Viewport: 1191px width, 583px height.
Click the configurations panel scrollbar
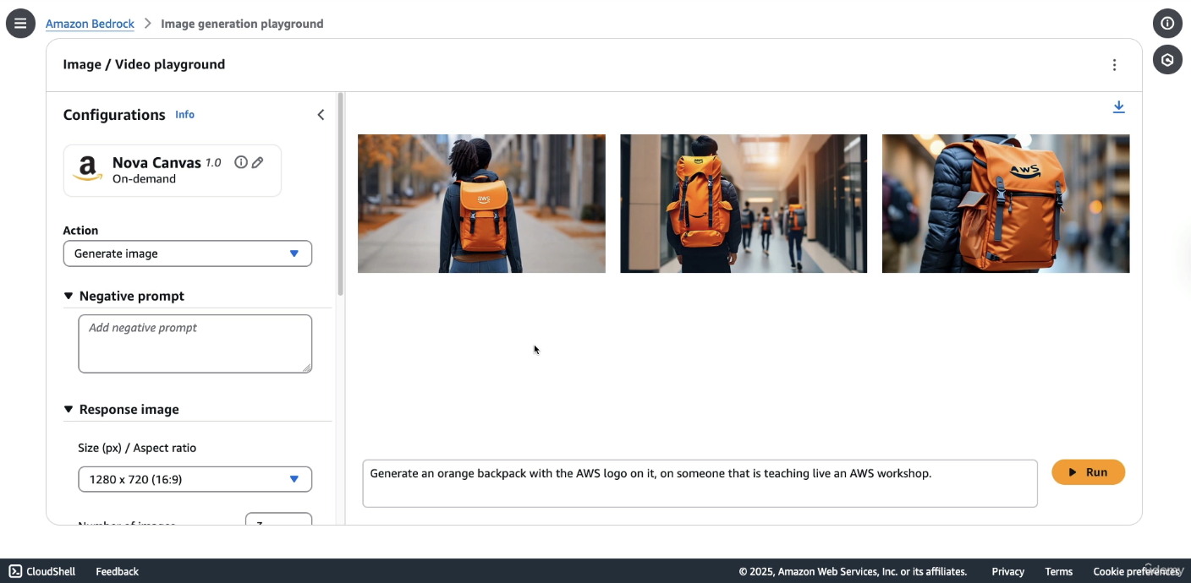pos(341,194)
